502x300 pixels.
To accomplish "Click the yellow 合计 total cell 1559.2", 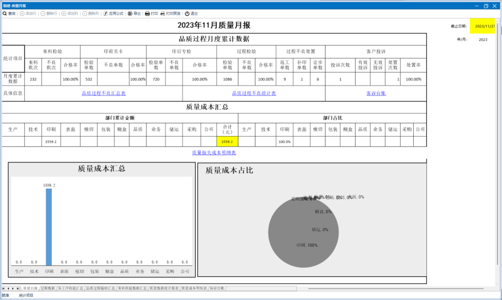I will coord(227,141).
